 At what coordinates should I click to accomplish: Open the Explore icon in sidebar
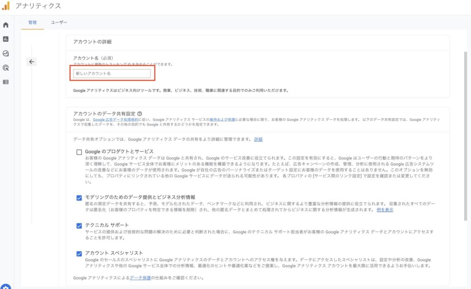6,53
